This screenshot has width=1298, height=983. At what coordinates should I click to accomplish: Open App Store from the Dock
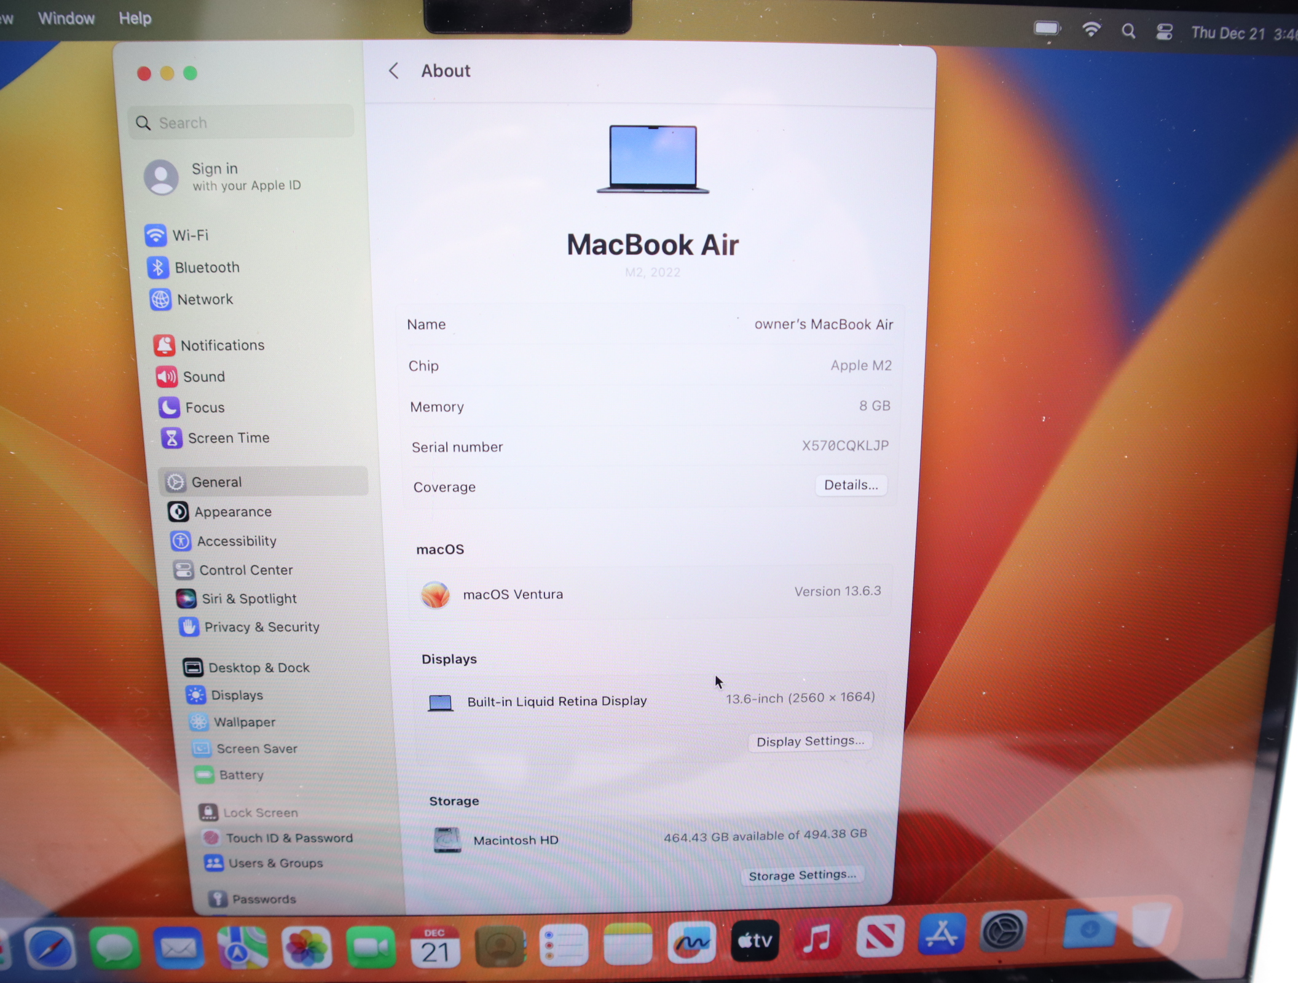[942, 934]
